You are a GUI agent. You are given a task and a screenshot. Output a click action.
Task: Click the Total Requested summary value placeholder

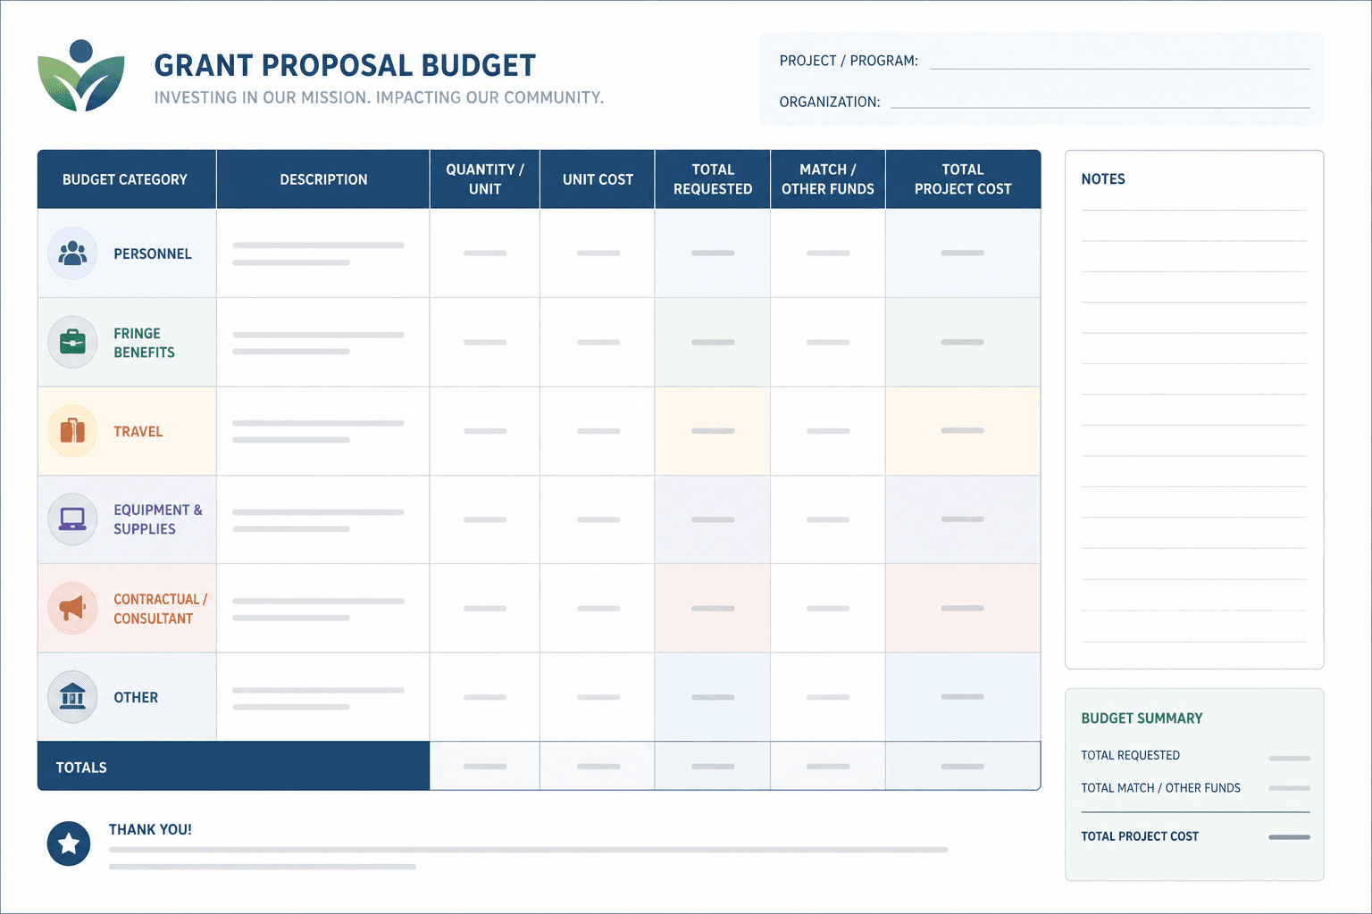click(1289, 758)
